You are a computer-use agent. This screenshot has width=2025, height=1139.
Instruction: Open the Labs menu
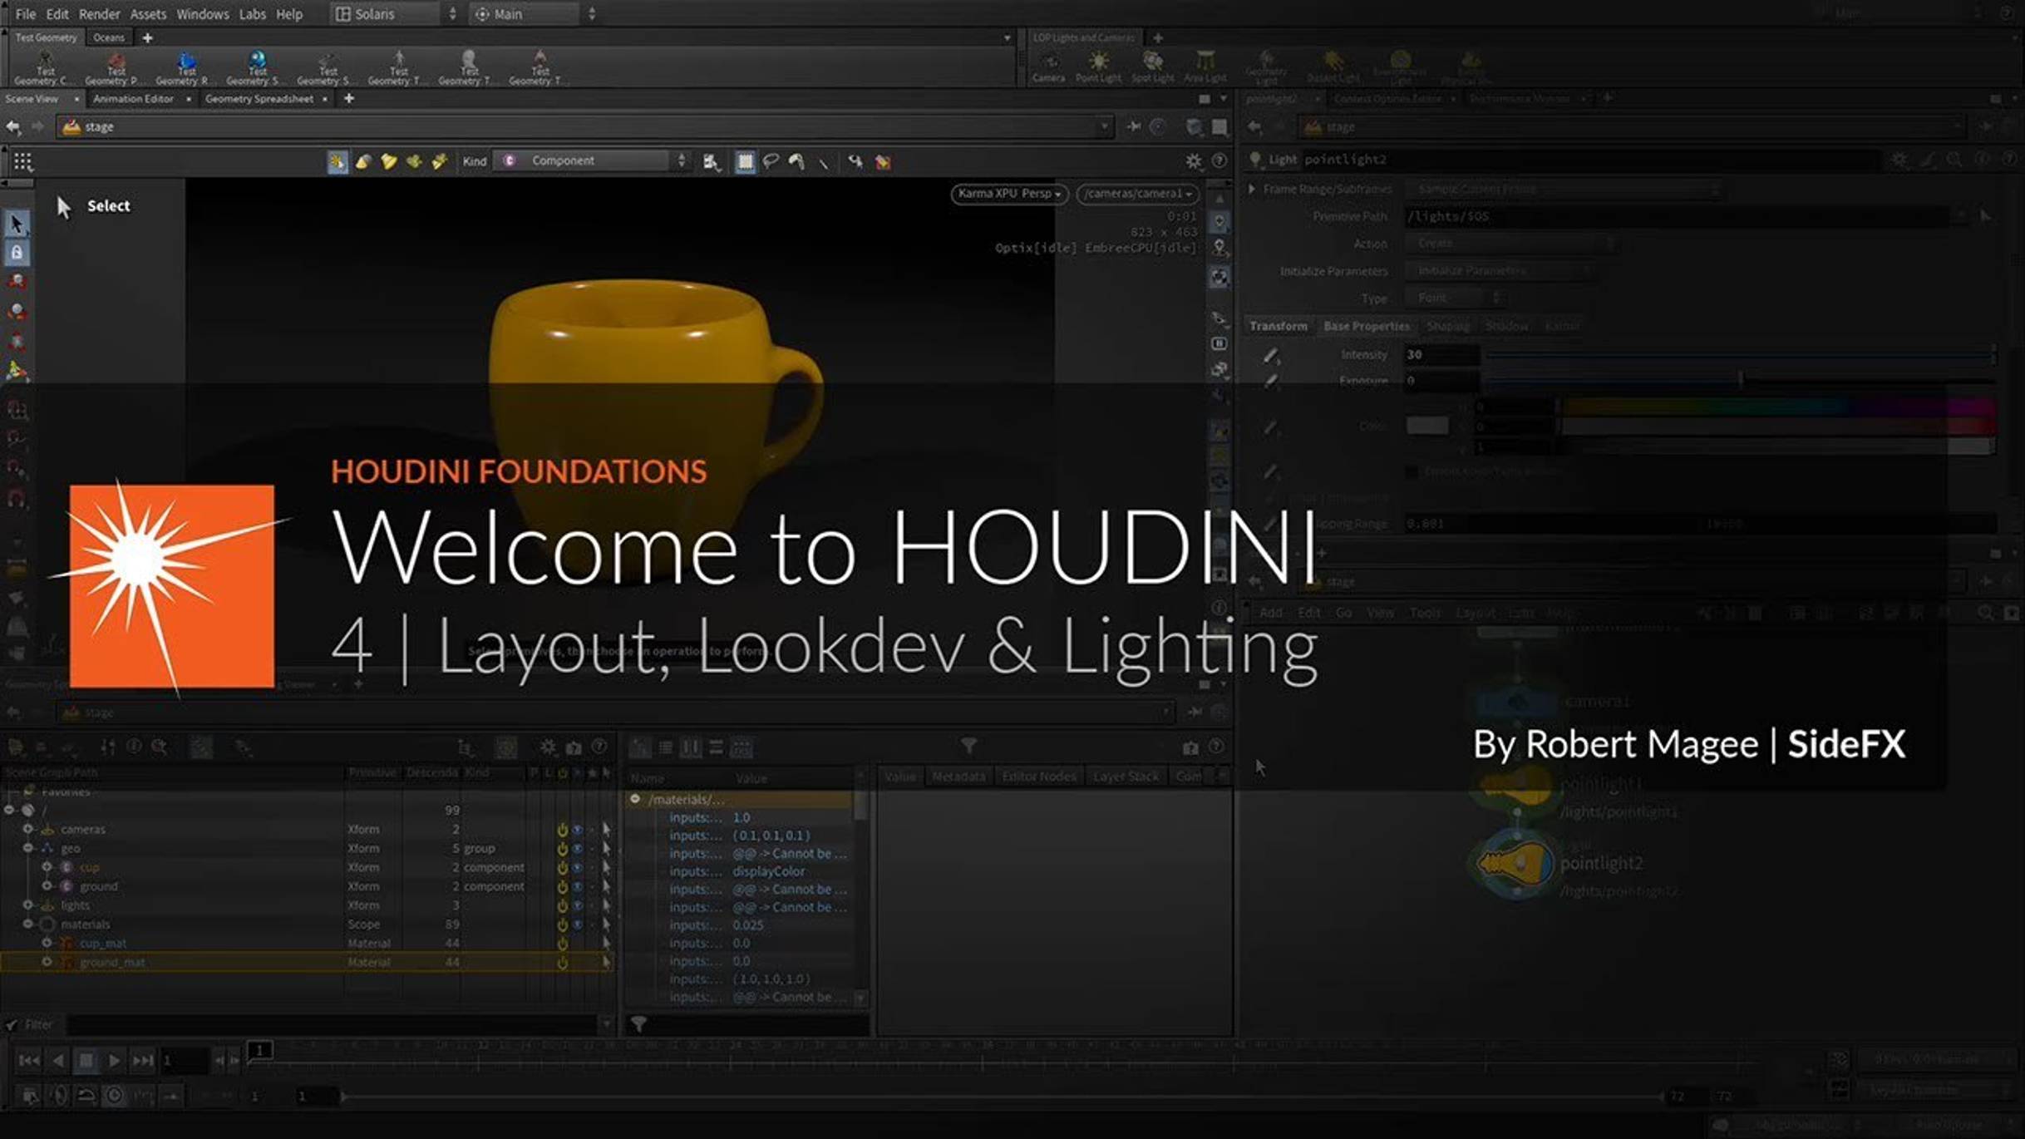[251, 13]
